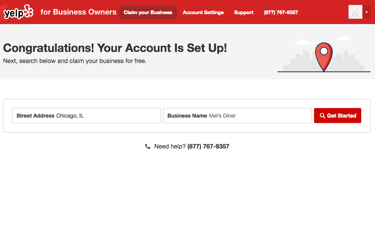Click the Street Address input field
Screen dimensions: 375x226
point(107,116)
